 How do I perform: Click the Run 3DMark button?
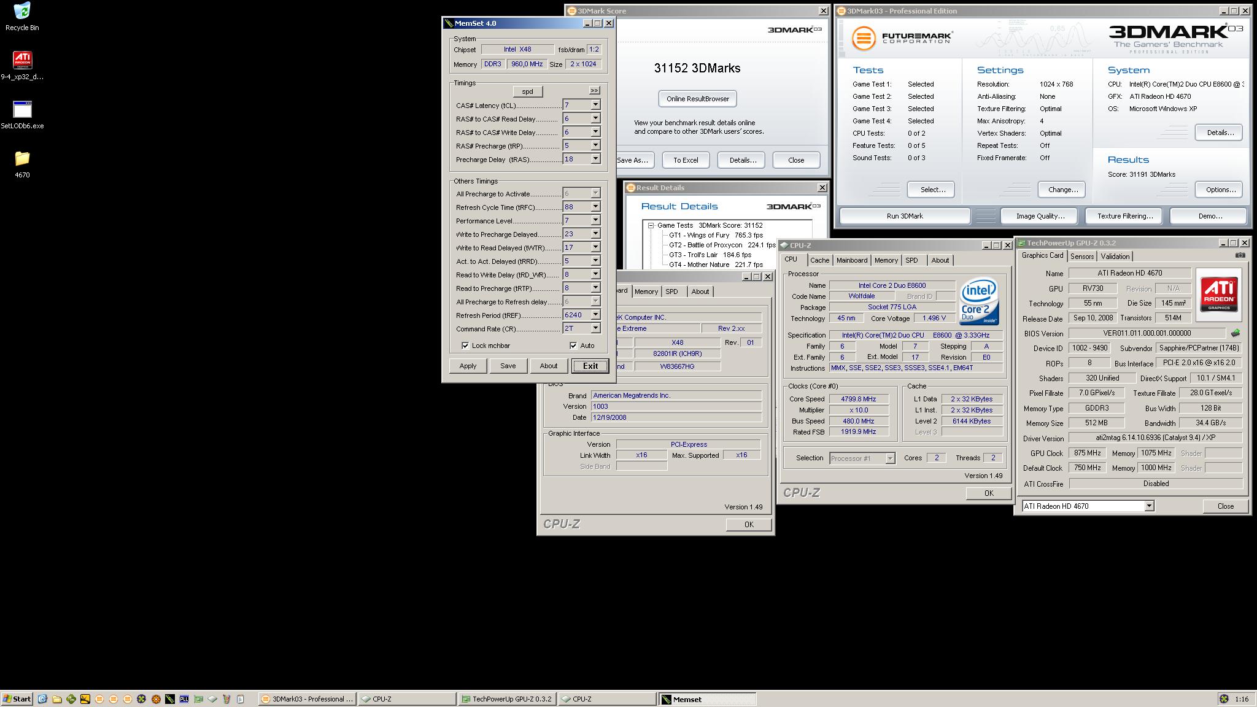pyautogui.click(x=905, y=216)
